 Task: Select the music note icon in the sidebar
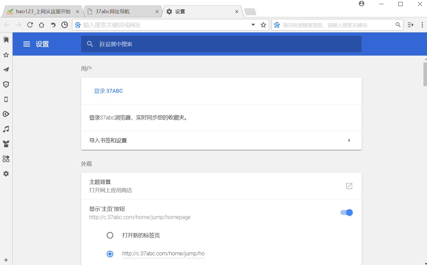[x=6, y=129]
